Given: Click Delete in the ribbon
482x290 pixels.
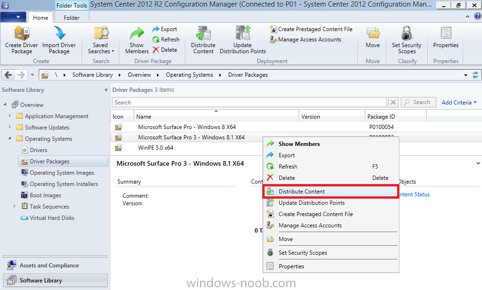Looking at the screenshot, I should click(x=165, y=50).
